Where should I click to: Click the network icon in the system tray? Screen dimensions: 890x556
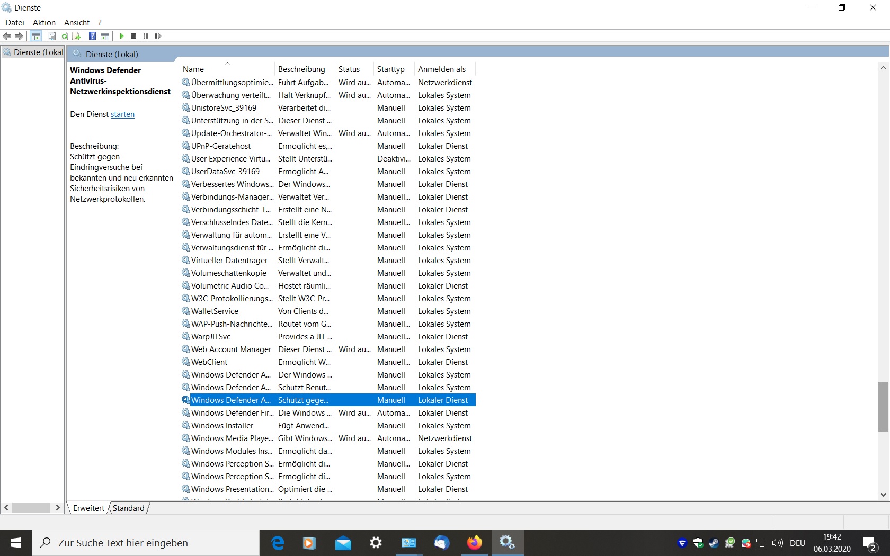tap(762, 543)
